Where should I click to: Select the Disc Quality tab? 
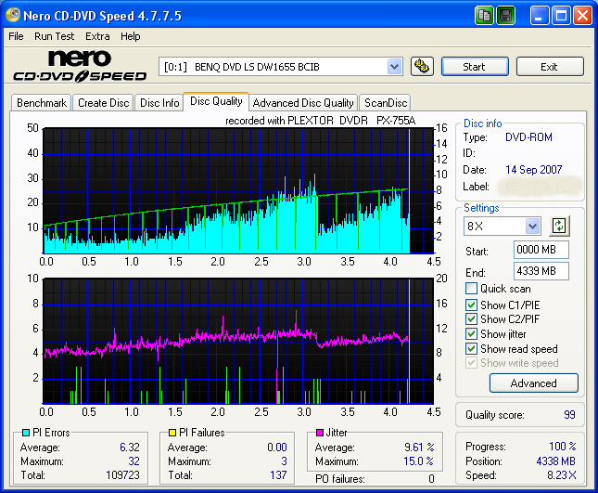(216, 101)
